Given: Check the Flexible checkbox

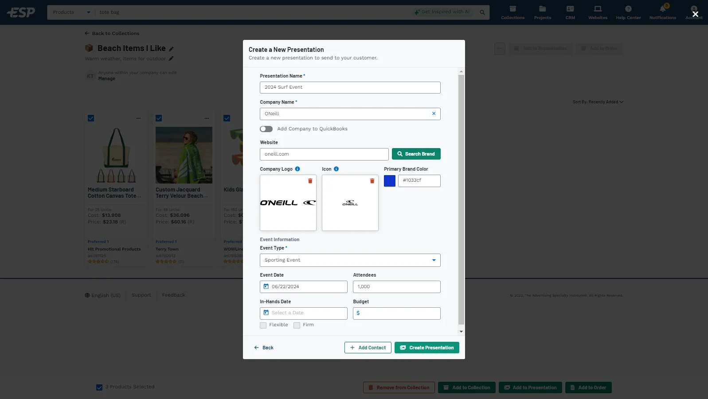Looking at the screenshot, I should 263,325.
